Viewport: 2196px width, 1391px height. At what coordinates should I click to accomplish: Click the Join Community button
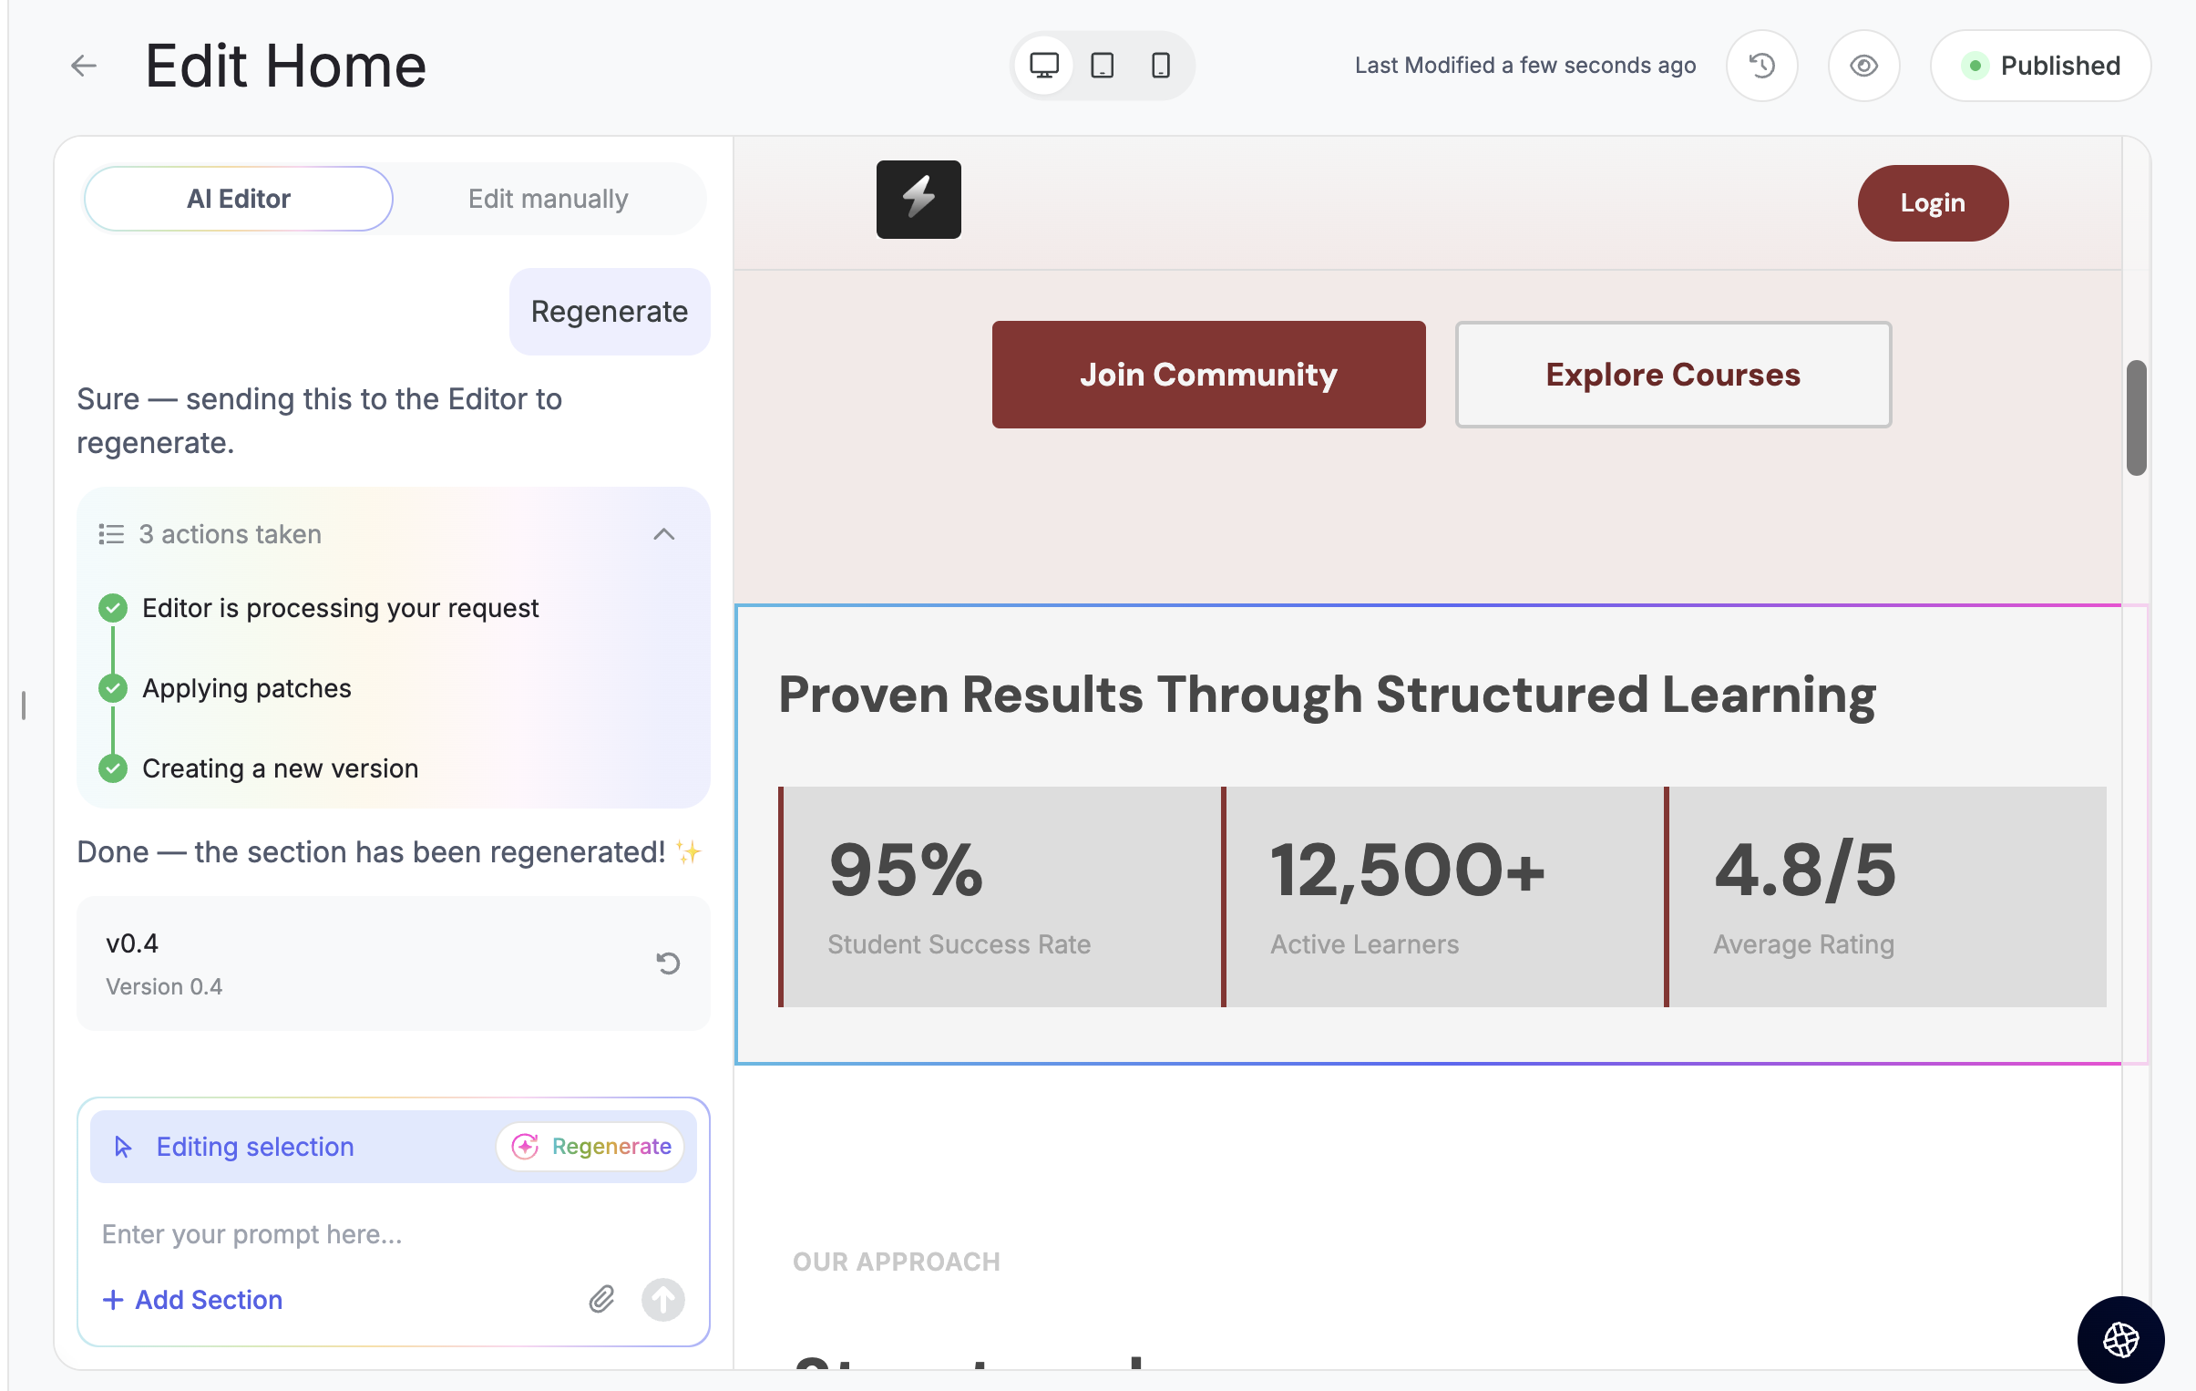pos(1208,375)
